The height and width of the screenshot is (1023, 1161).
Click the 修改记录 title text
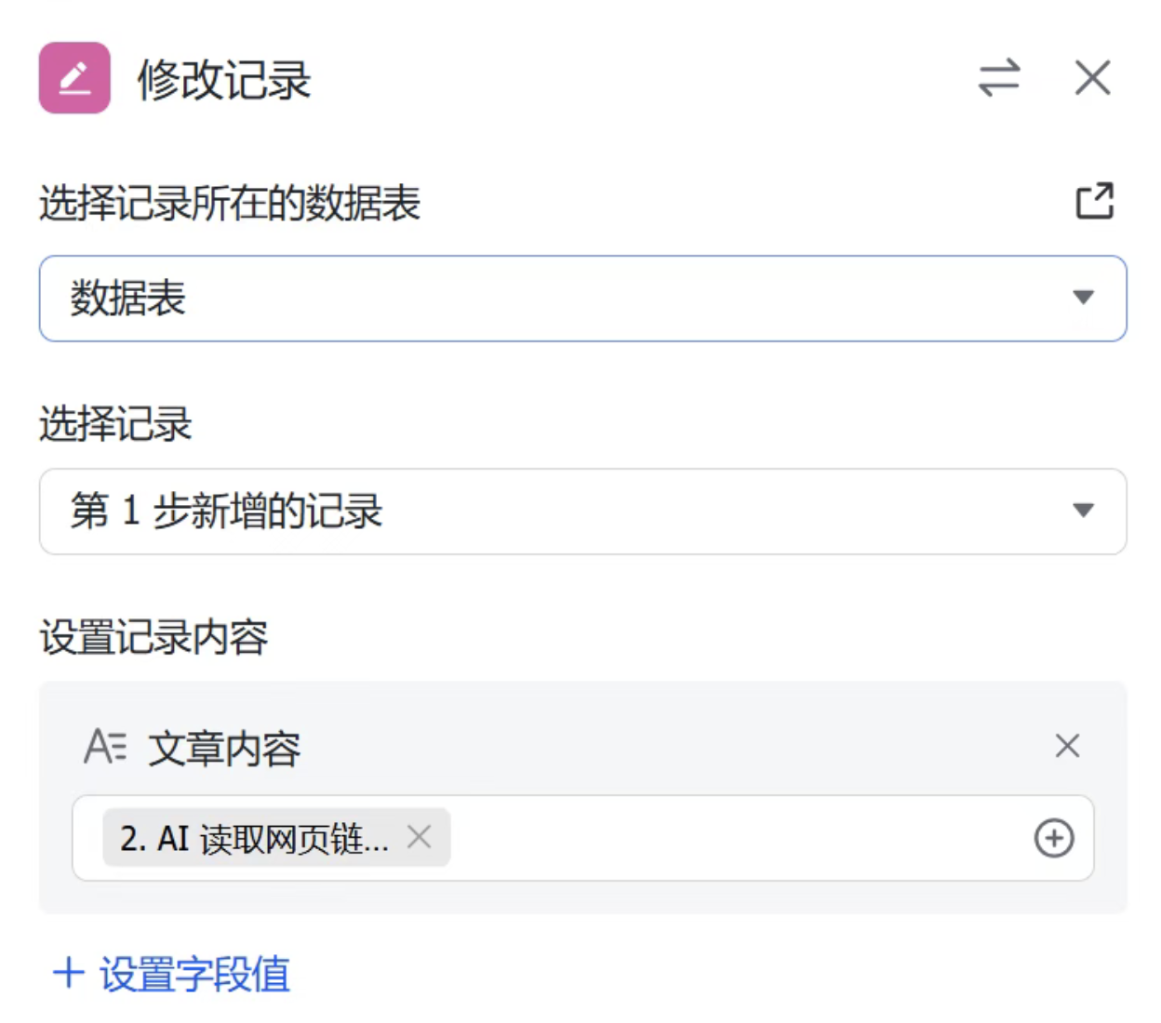pyautogui.click(x=224, y=80)
